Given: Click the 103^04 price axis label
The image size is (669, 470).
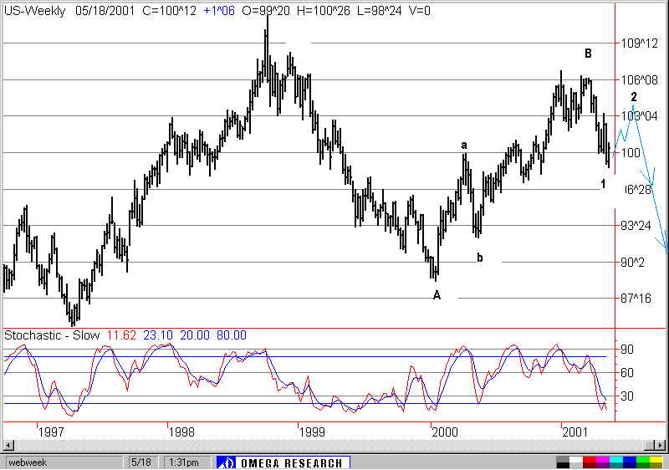Looking at the screenshot, I should [x=639, y=116].
